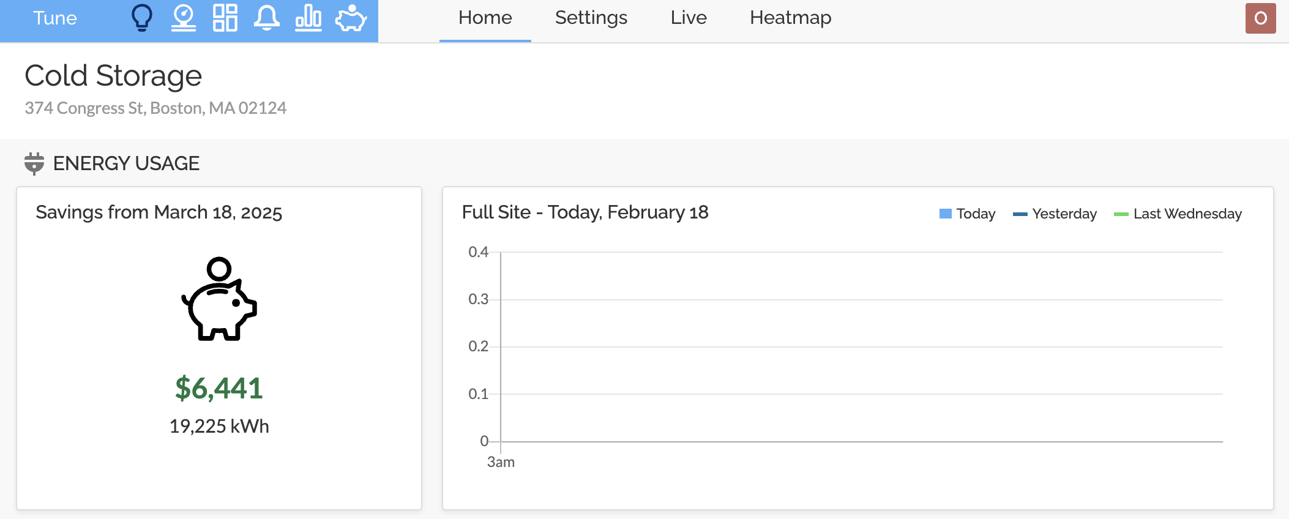Toggle the Today series in the chart legend
Viewport: 1289px width, 519px height.
[x=968, y=214]
